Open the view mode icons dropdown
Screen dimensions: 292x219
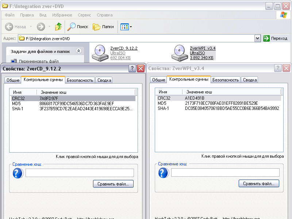tap(126, 27)
